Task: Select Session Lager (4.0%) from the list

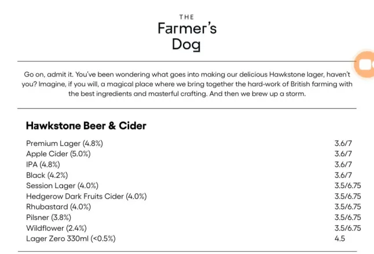Action: 62,186
